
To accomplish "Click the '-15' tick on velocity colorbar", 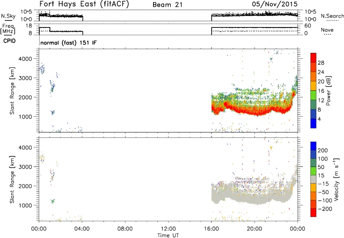I will pyautogui.click(x=323, y=183).
